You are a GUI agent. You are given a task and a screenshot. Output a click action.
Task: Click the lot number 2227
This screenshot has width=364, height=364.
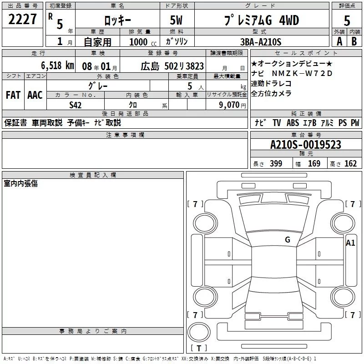(x=22, y=19)
